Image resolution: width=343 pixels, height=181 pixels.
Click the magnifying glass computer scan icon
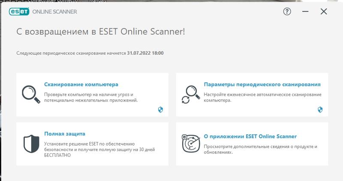[31, 94]
